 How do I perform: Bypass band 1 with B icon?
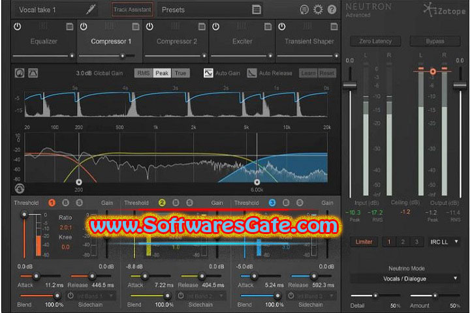click(x=65, y=203)
